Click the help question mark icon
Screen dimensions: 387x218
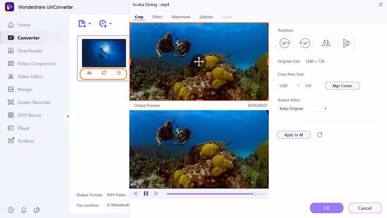pyautogui.click(x=11, y=210)
